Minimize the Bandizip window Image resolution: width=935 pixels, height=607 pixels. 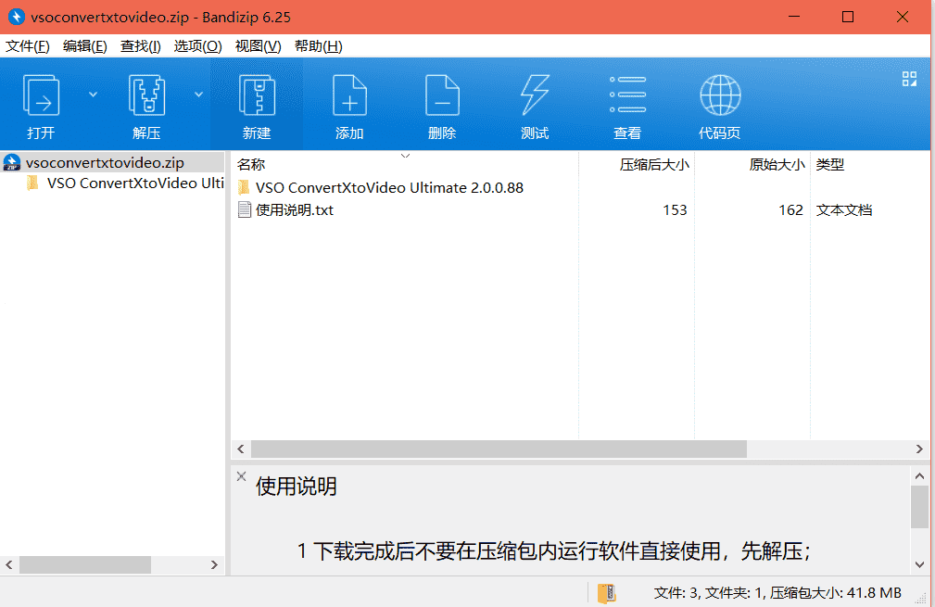click(x=793, y=17)
